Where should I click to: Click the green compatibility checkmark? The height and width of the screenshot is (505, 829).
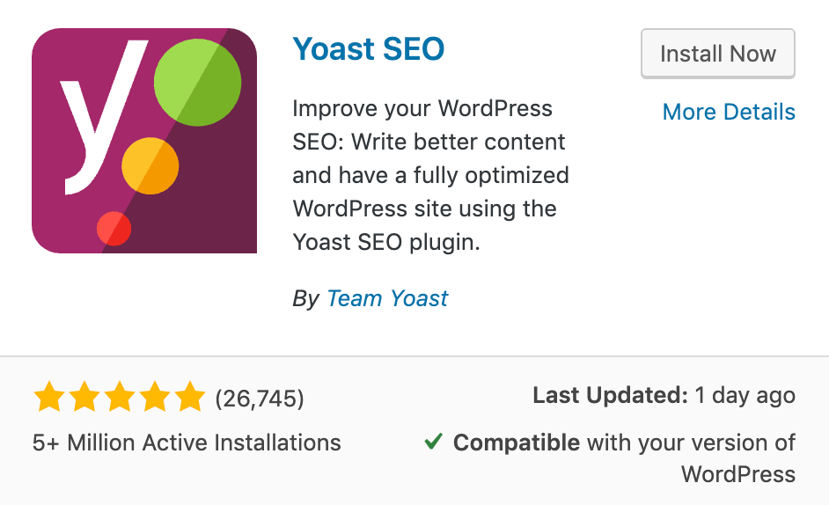[x=434, y=441]
